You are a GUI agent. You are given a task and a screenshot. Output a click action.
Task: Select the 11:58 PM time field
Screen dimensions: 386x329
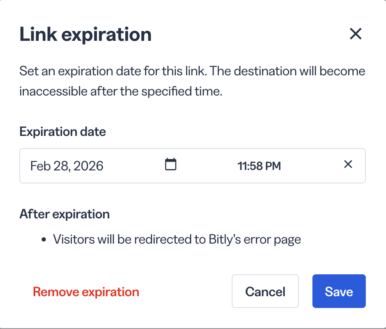(259, 166)
